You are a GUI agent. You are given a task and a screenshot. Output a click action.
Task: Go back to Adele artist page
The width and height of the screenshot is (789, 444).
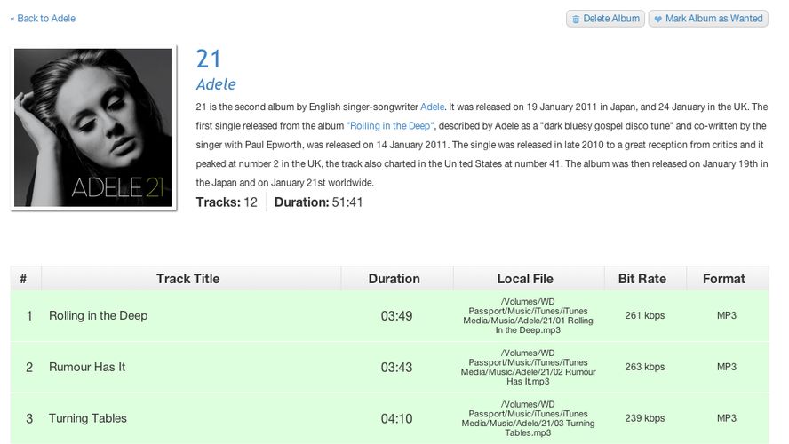(43, 18)
